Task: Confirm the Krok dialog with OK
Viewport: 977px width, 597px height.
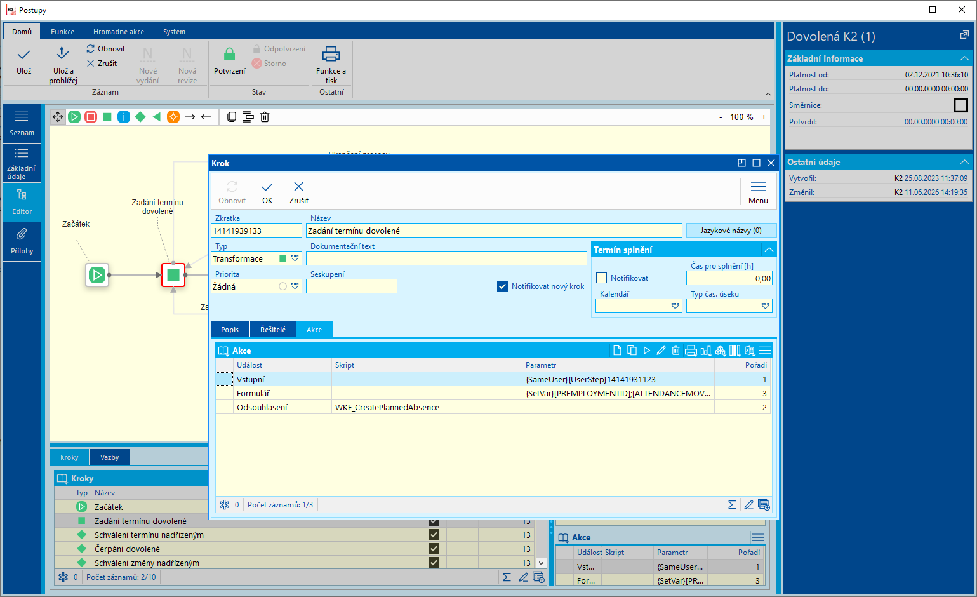Action: coord(267,192)
